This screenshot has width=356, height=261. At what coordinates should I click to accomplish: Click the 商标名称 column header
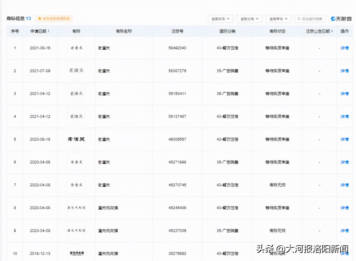[x=124, y=31]
